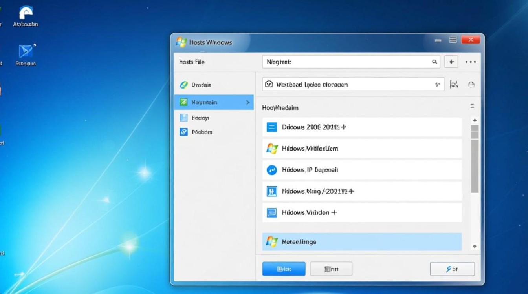Image resolution: width=528 pixels, height=294 pixels.
Task: Select the highlighted Hetealitinge entry
Action: (362, 242)
